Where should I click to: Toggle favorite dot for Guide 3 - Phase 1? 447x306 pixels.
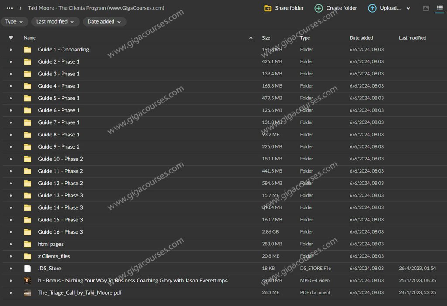pos(11,74)
